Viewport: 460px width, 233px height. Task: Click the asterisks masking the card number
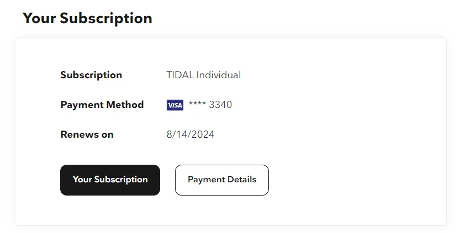click(197, 104)
